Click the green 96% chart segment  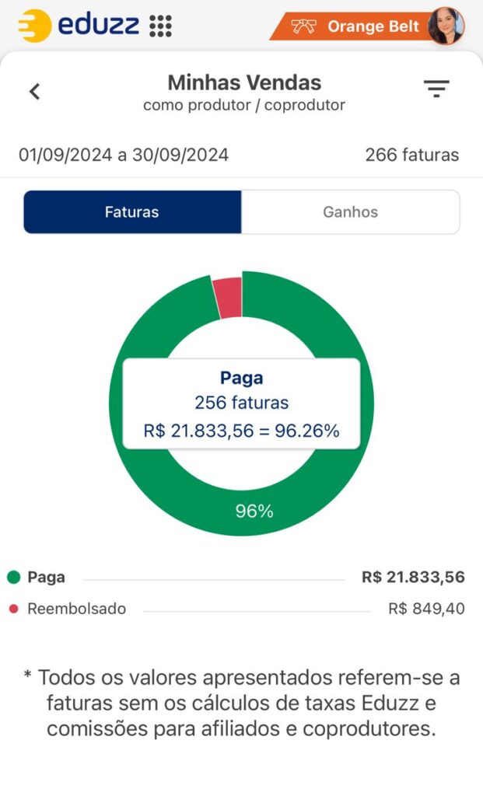tap(254, 511)
